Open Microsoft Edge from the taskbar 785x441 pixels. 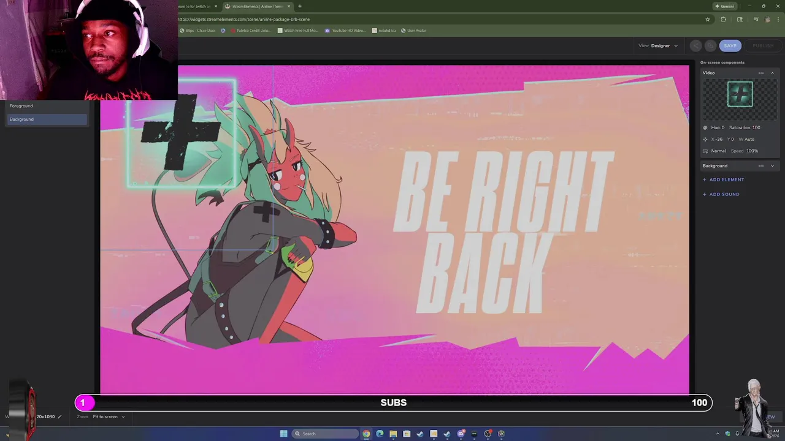coord(380,434)
